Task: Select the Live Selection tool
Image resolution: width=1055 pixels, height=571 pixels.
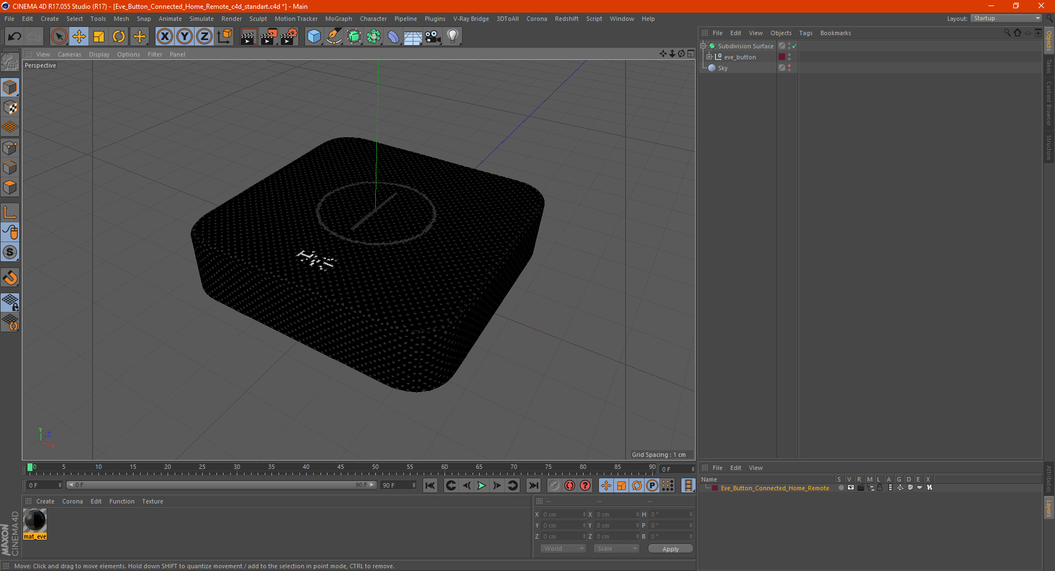Action: pos(59,37)
